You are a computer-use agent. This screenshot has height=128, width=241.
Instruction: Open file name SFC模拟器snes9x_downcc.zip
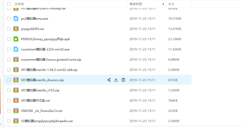42,80
